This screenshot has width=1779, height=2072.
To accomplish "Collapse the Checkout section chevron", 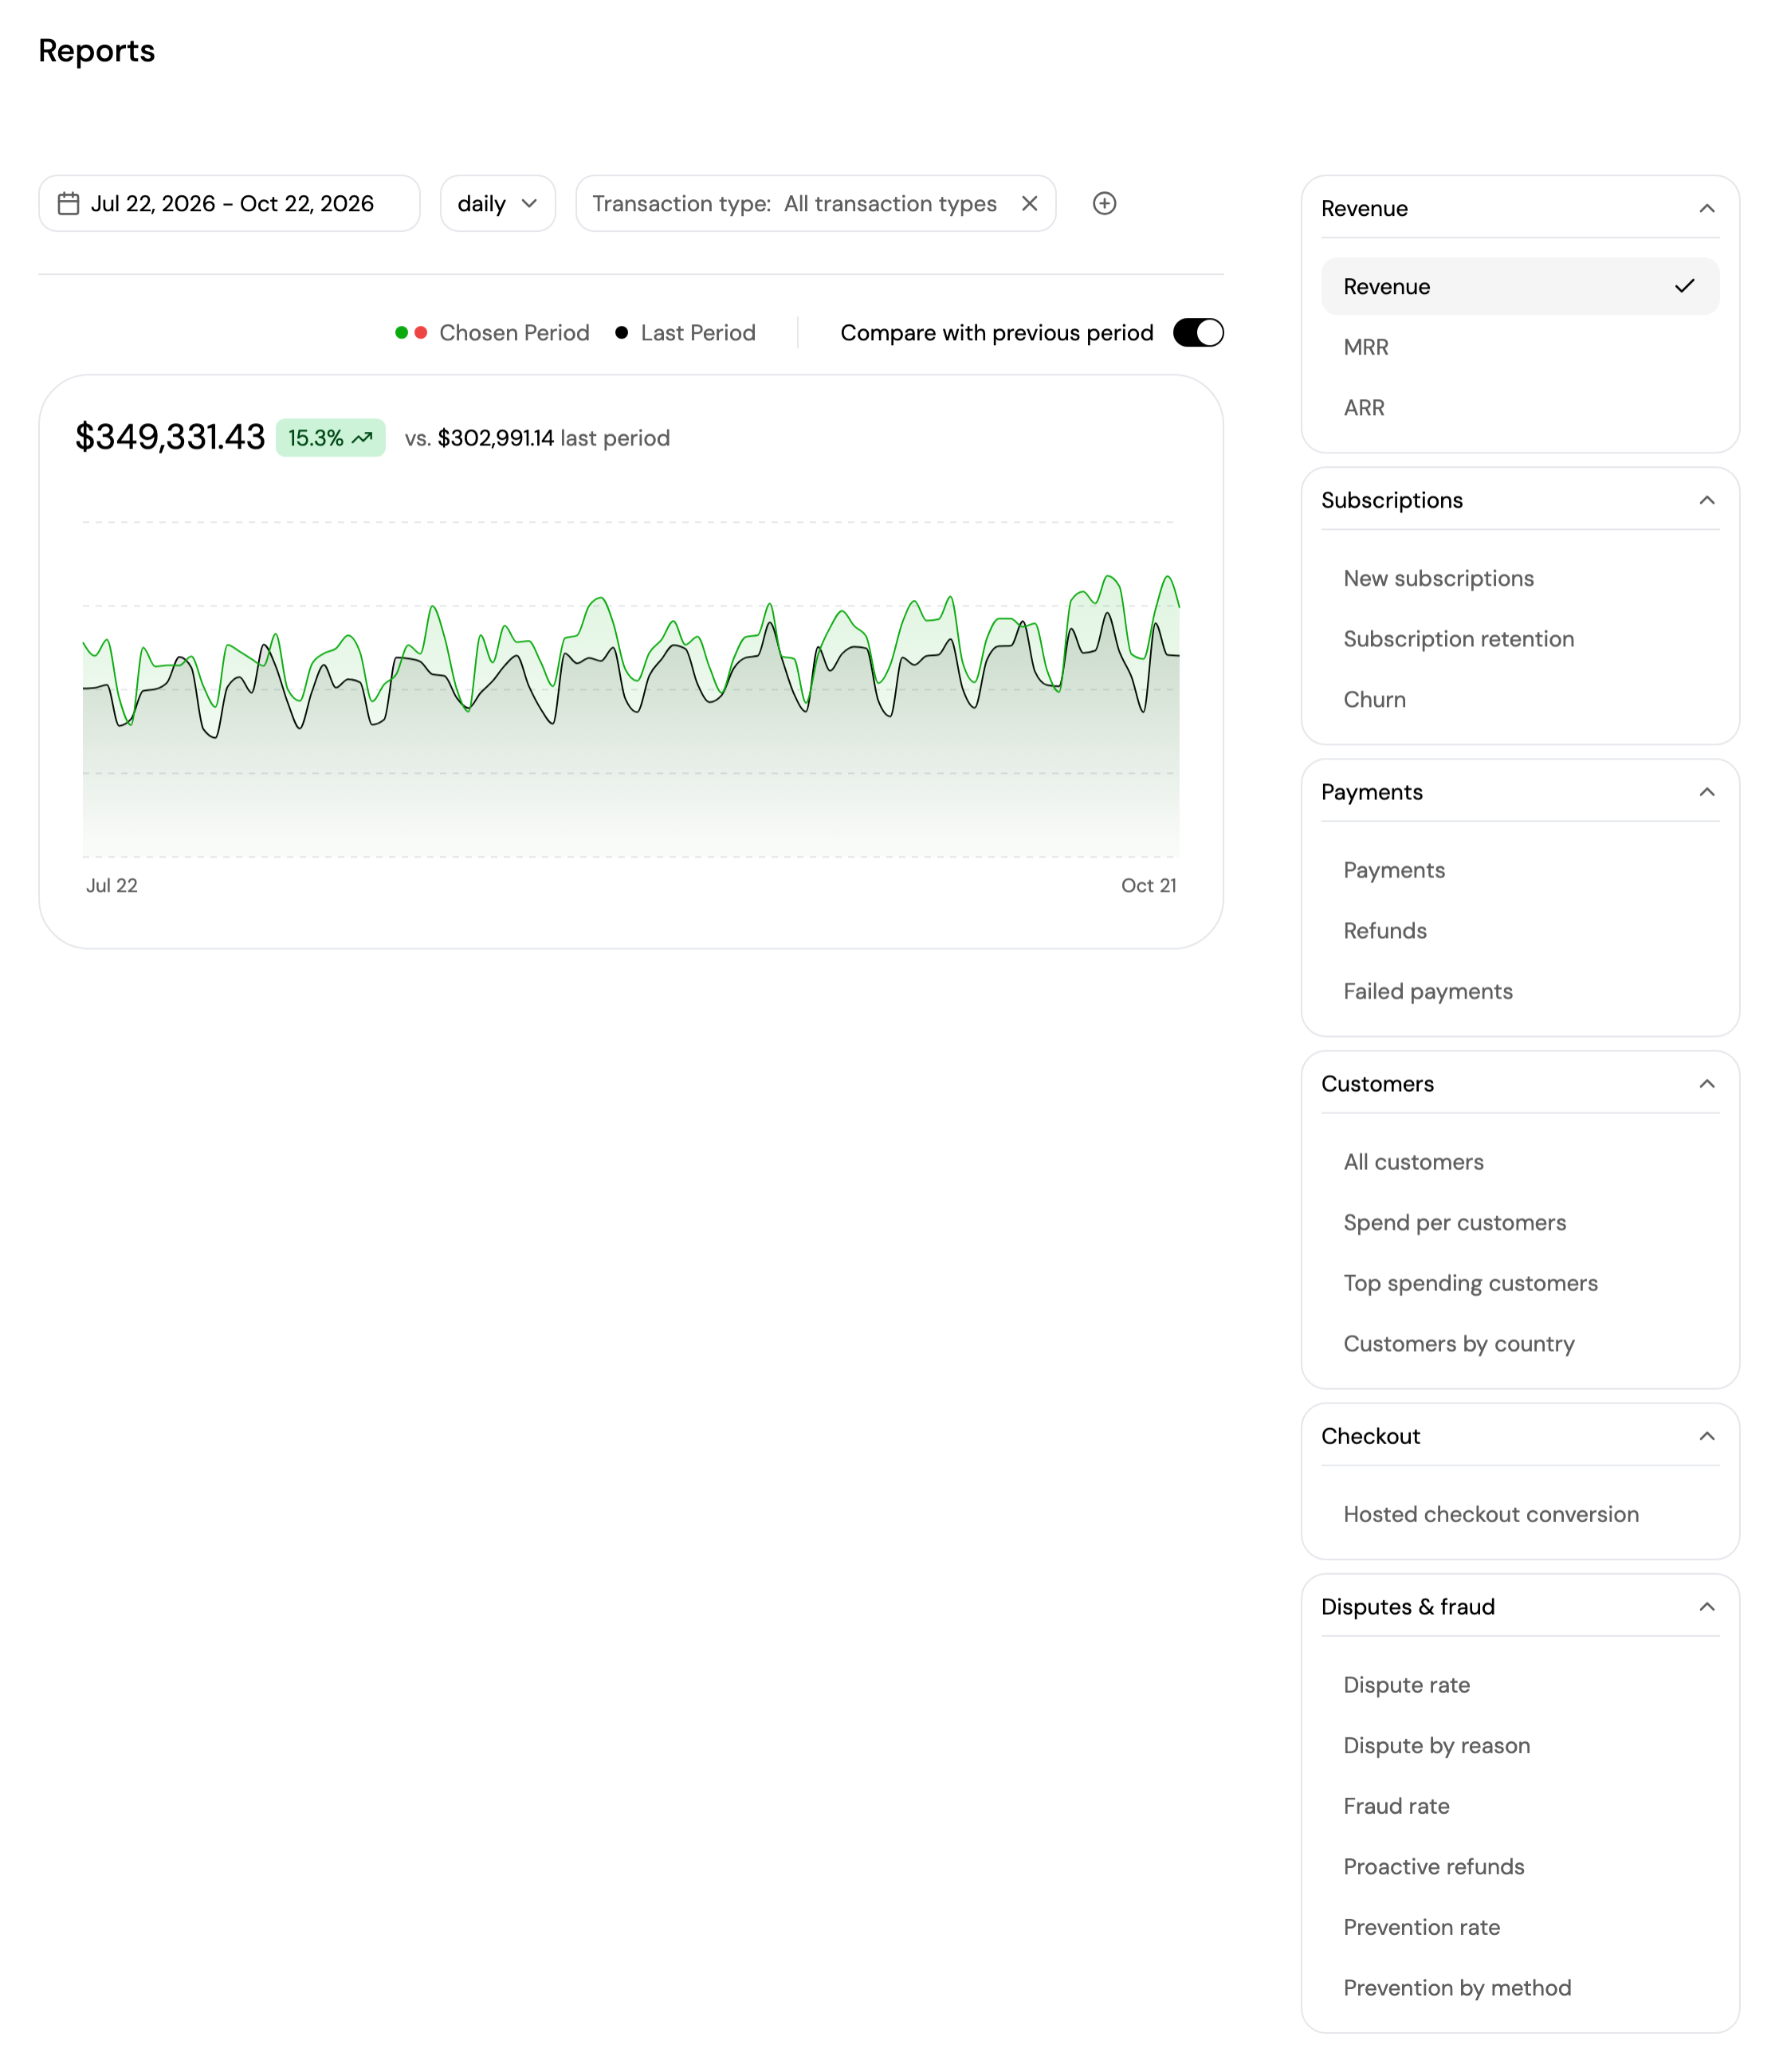I will pyautogui.click(x=1706, y=1437).
